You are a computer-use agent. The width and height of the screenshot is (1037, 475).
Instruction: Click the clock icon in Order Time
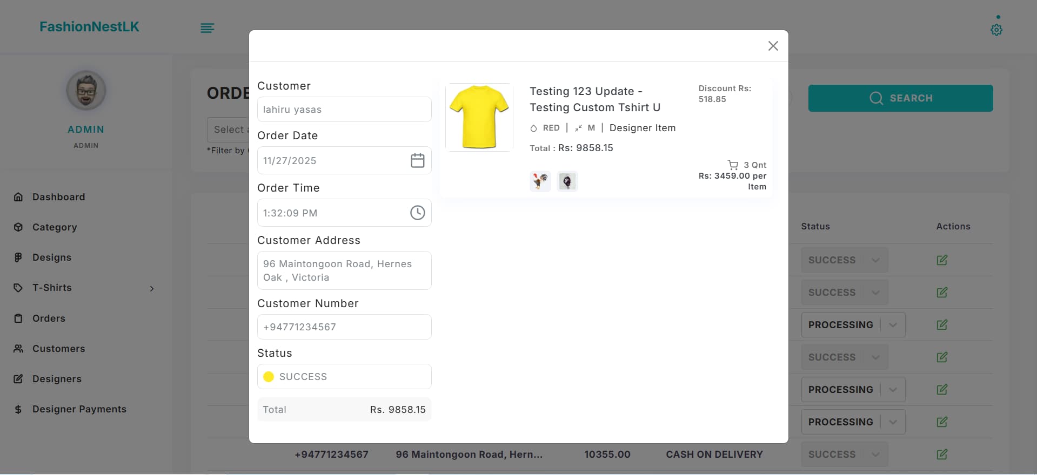(x=417, y=213)
